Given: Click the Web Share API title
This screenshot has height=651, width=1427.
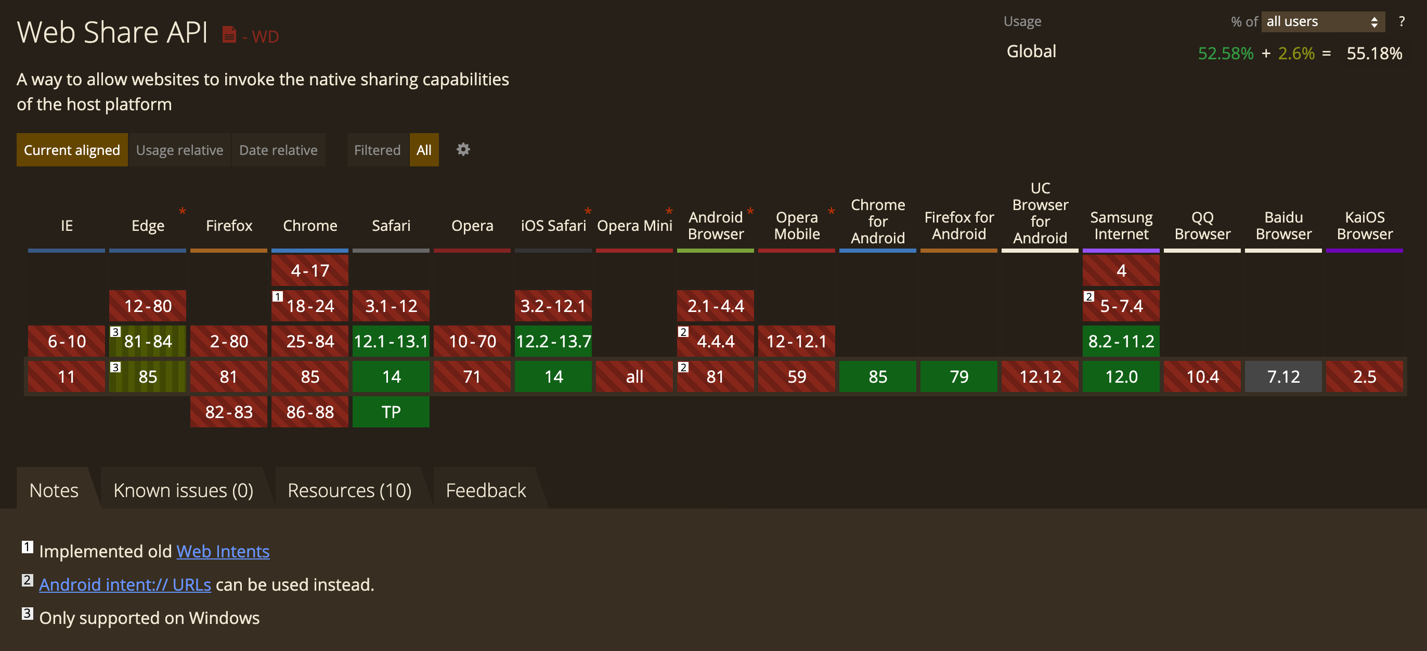Looking at the screenshot, I should point(112,32).
